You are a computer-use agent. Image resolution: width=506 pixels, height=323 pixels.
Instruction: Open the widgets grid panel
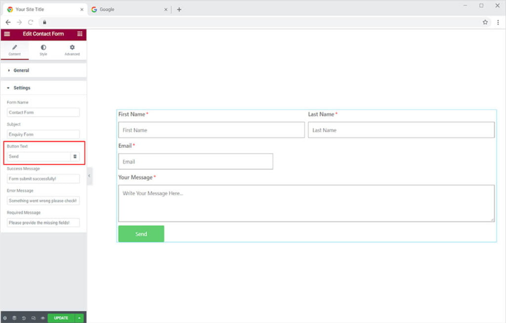coord(80,34)
